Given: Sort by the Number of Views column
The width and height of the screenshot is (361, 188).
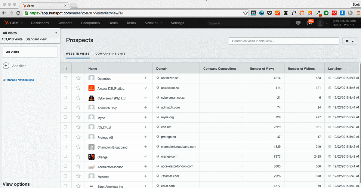Looking at the screenshot, I should tap(262, 68).
